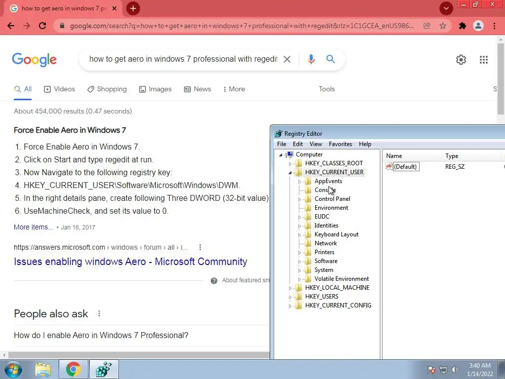
Task: Open the Chrome profile avatar
Action: tap(478, 26)
